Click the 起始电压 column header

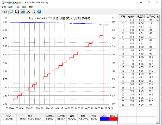point(50,116)
